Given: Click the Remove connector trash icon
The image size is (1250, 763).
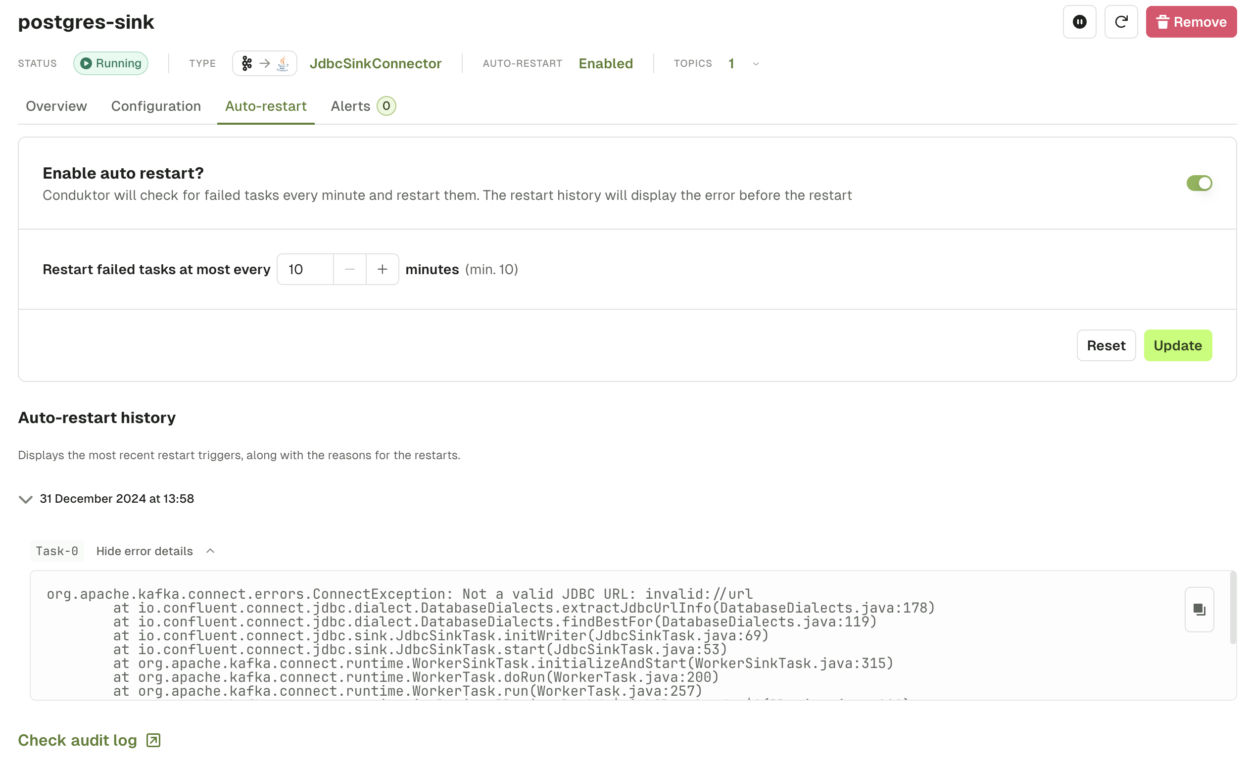Looking at the screenshot, I should [1161, 21].
